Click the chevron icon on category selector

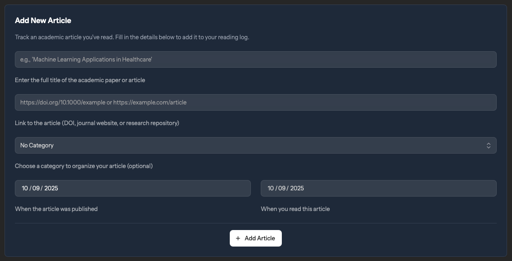point(488,145)
